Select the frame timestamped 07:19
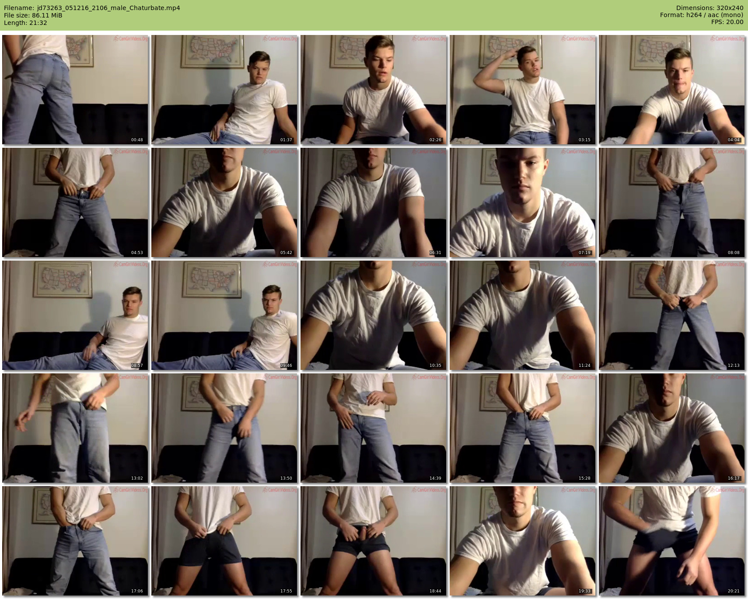 point(523,202)
